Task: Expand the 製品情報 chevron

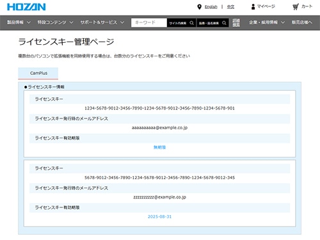Action: pos(29,22)
